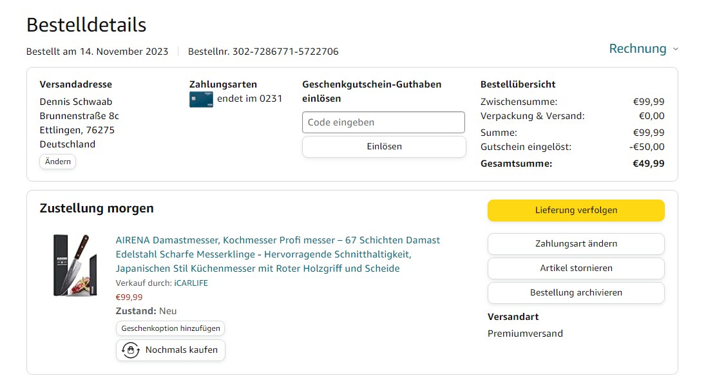Cancel item via Artikel stornieren
706x385 pixels.
tap(576, 268)
